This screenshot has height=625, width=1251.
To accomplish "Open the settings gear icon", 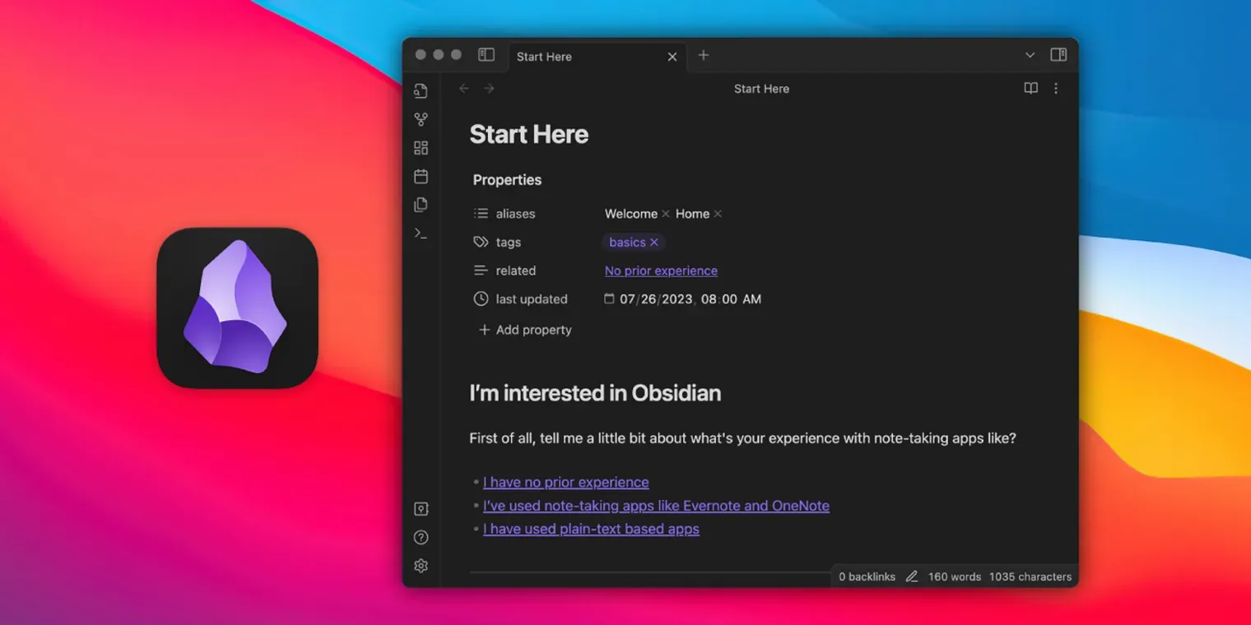I will coord(421,566).
